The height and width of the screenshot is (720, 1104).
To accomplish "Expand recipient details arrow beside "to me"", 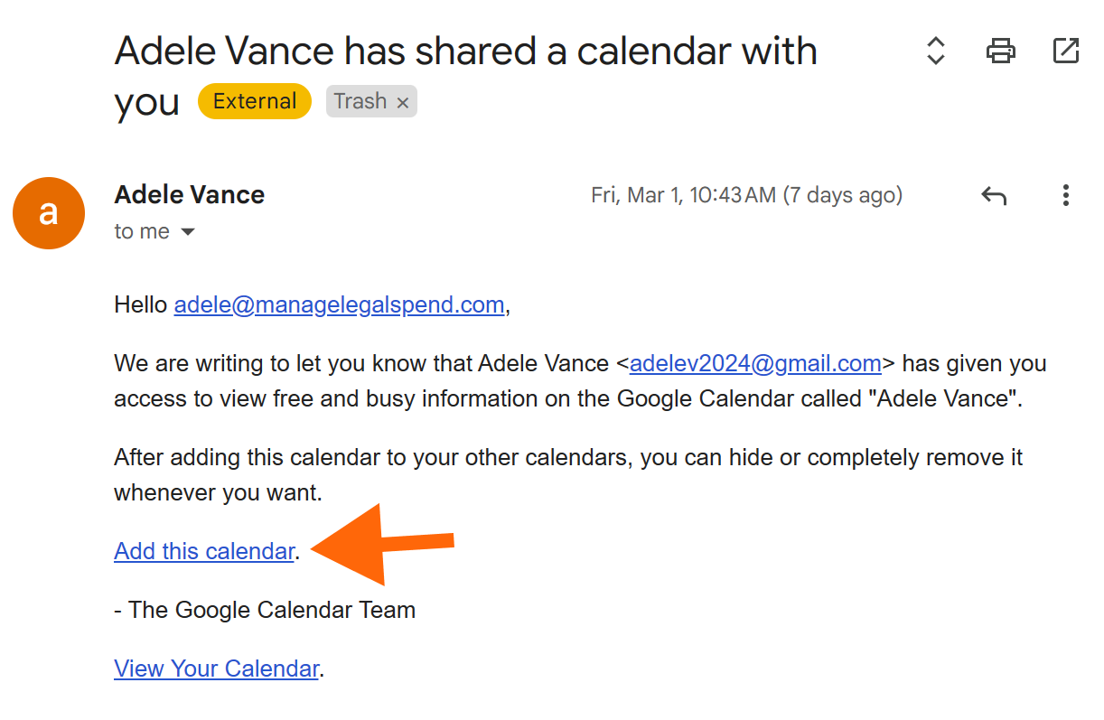I will tap(188, 232).
